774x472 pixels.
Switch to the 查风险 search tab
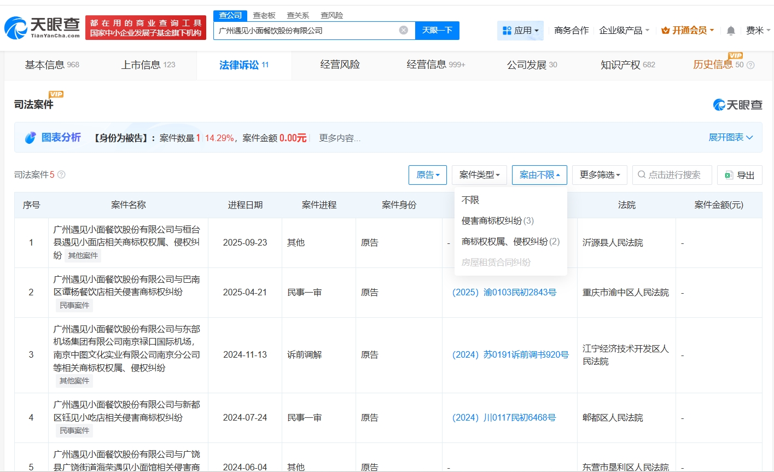click(332, 15)
